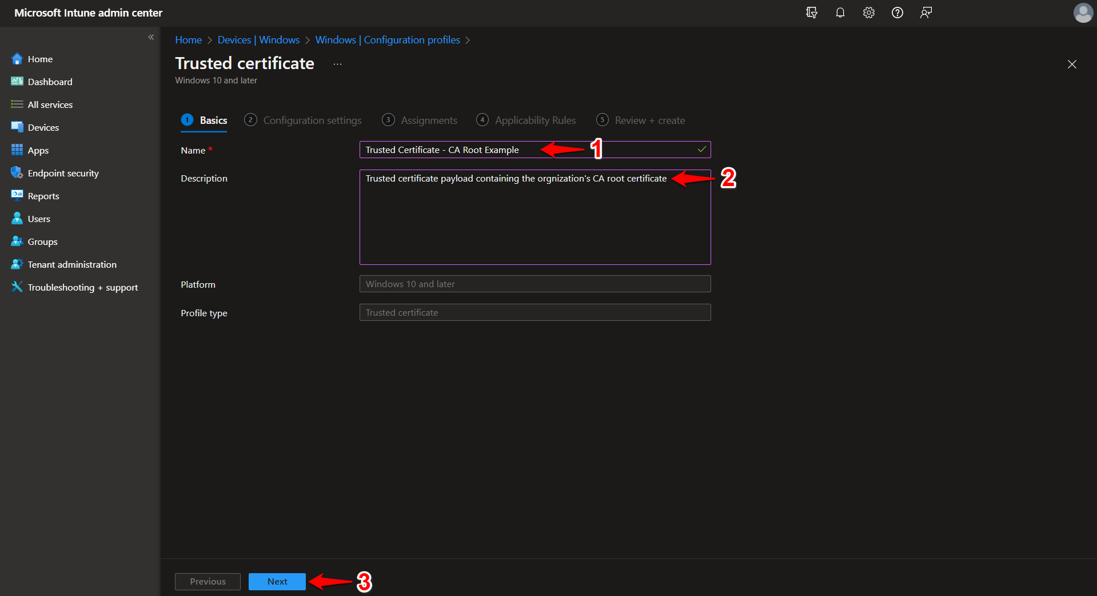Open the notifications bell
This screenshot has height=596, width=1097.
click(x=840, y=12)
